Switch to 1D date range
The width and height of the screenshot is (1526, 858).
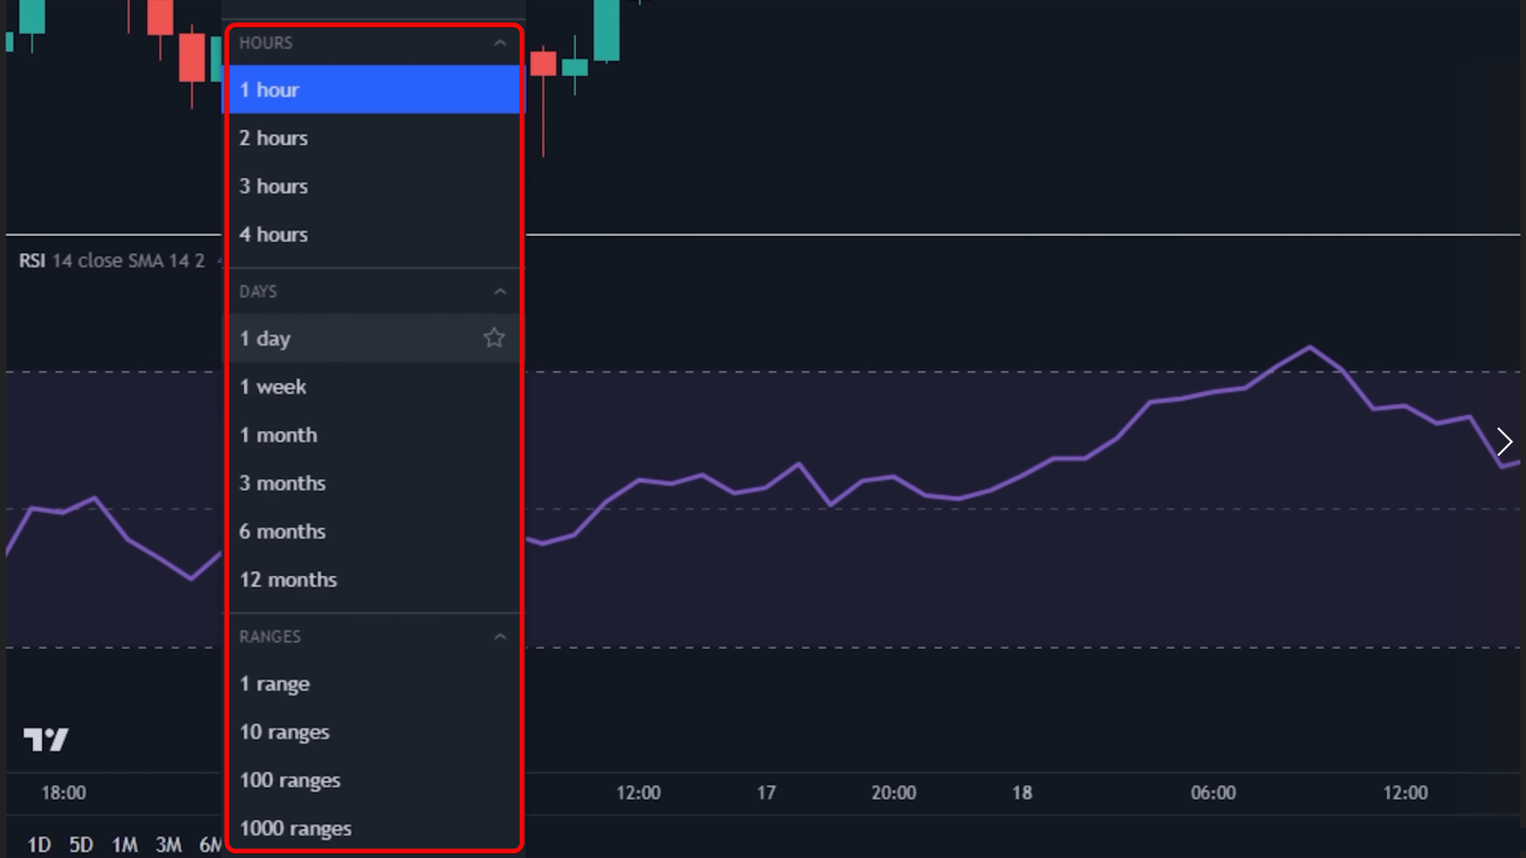(x=39, y=844)
